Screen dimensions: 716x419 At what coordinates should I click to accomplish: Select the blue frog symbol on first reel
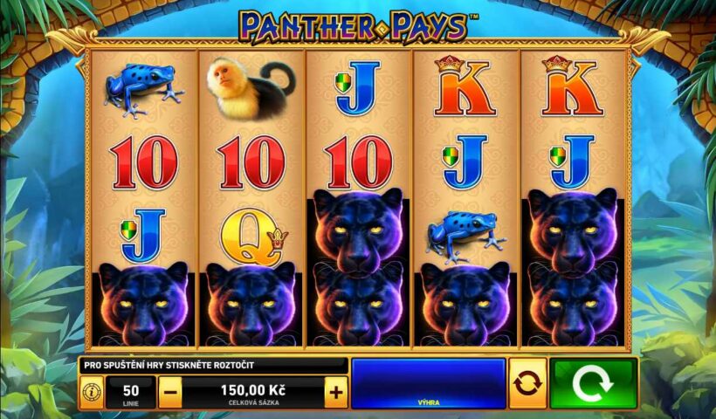(x=144, y=90)
